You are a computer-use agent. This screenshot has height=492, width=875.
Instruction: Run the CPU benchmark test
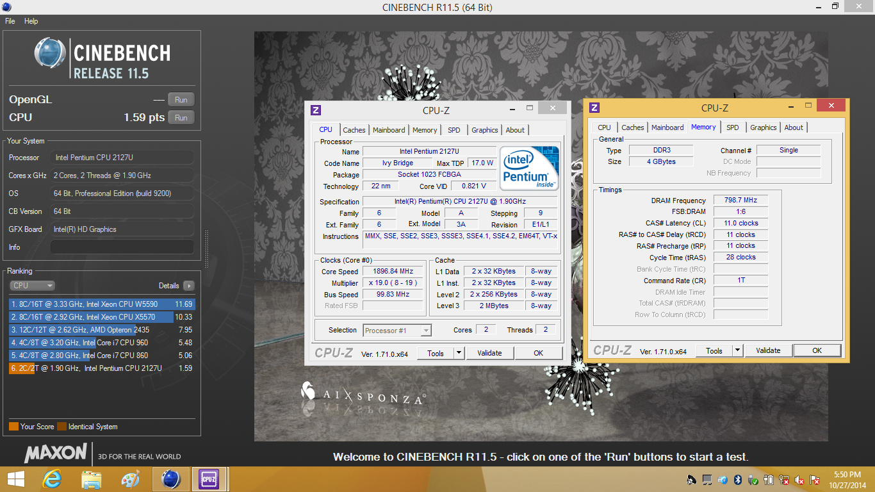181,118
